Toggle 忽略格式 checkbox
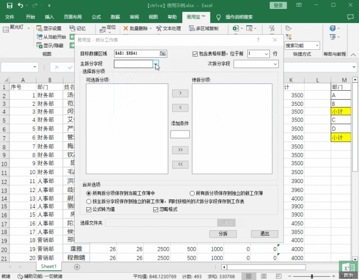The width and height of the screenshot is (359, 280). (156, 209)
